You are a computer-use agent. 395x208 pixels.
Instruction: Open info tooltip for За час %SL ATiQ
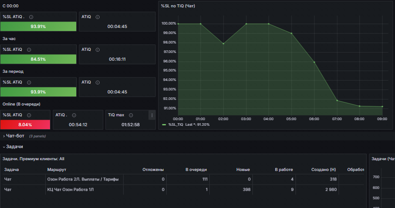pyautogui.click(x=29, y=50)
